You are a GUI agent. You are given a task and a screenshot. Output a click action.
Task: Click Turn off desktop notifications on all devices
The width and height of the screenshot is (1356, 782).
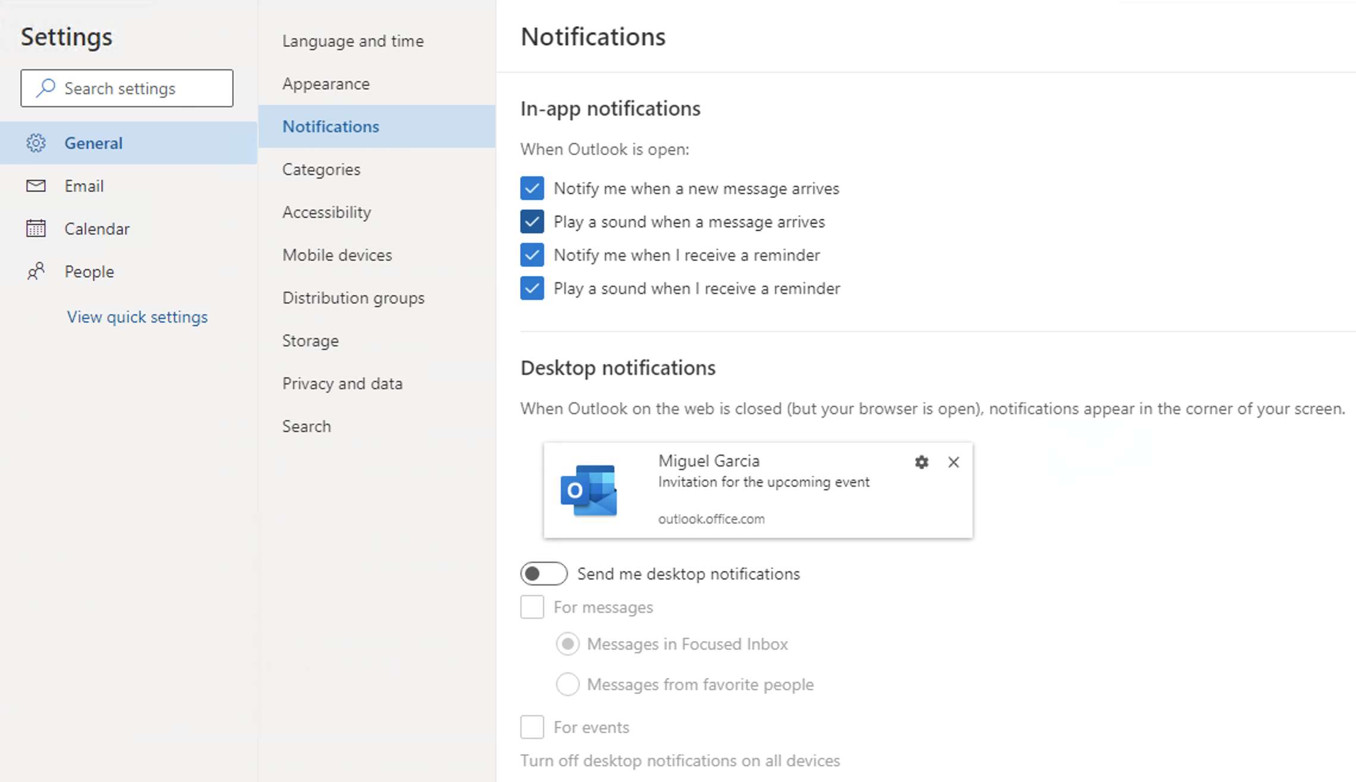click(680, 761)
